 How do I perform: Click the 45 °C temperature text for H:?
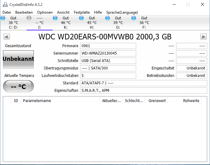[92, 23]
